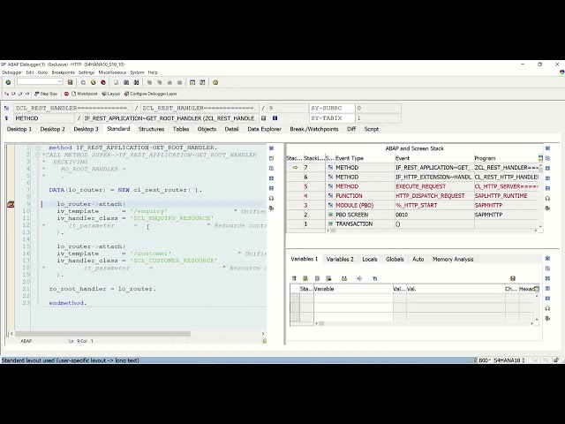Click the Close Tool icon beside ABAP Stack
The height and width of the screenshot is (424, 565).
547,148
